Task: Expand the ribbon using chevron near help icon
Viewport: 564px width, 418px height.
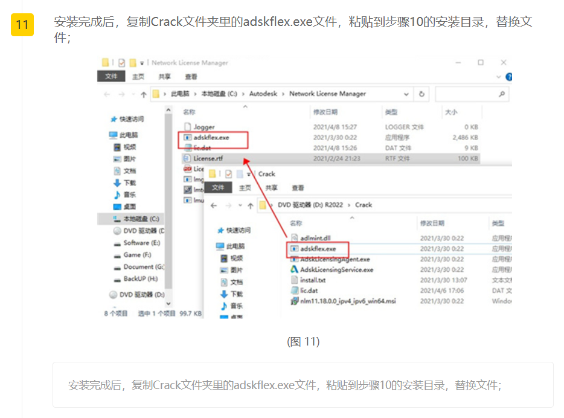Action: pyautogui.click(x=499, y=77)
